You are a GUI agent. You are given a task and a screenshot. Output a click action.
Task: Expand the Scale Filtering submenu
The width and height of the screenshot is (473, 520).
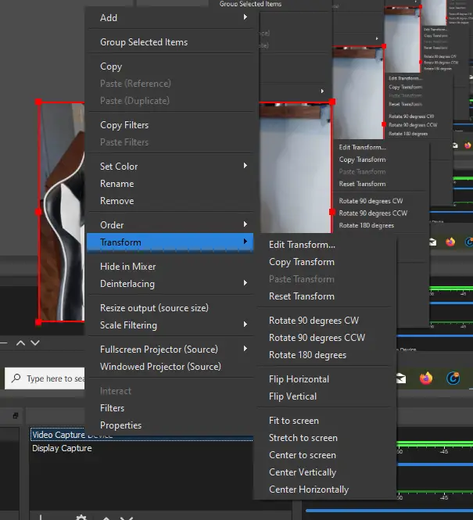click(170, 325)
